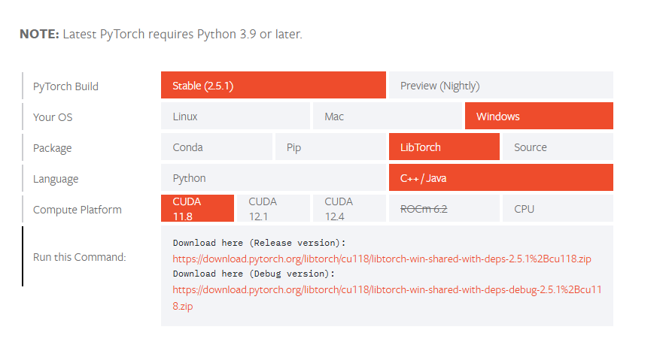Viewport: 669px width, 348px height.
Task: Select Linux as your OS
Action: [x=236, y=116]
